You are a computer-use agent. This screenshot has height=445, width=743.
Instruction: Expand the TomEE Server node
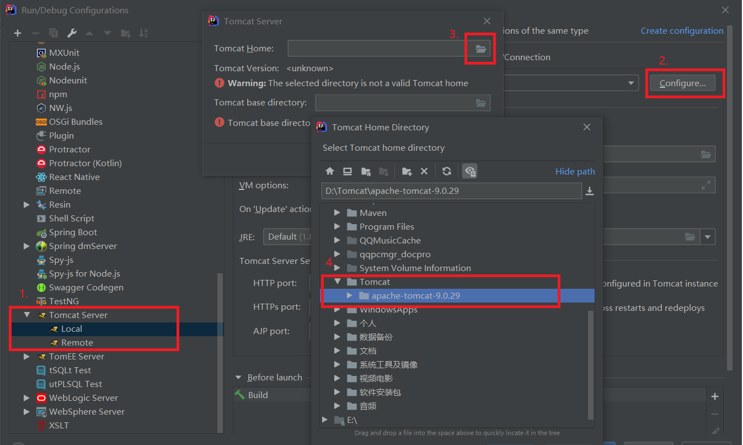[x=26, y=356]
